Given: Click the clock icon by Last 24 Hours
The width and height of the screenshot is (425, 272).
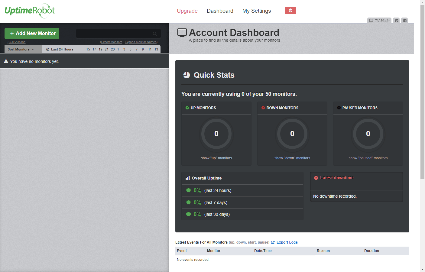Looking at the screenshot, I should (47, 50).
